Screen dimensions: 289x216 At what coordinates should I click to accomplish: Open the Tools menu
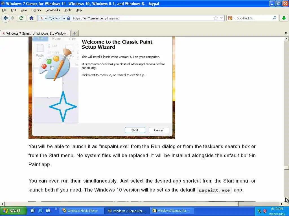pos(68,10)
